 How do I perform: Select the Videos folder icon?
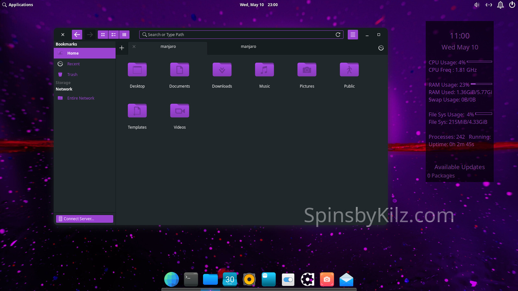pyautogui.click(x=180, y=111)
